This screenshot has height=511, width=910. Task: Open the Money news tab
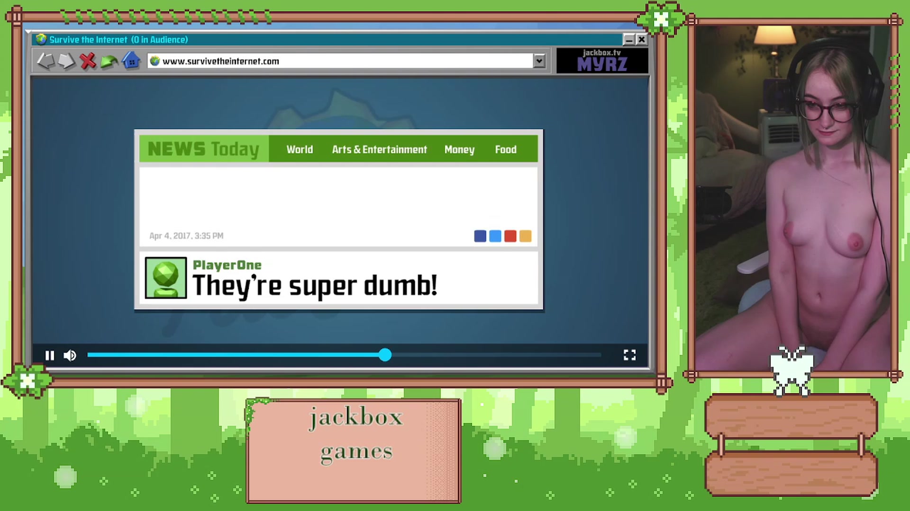tap(459, 150)
